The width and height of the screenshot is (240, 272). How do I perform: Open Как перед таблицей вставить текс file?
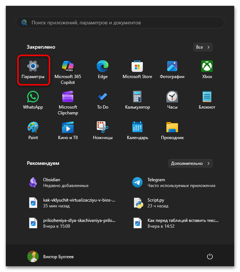(175, 223)
